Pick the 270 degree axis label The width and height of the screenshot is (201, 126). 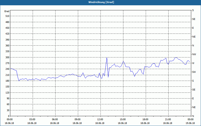[x=8, y=63]
